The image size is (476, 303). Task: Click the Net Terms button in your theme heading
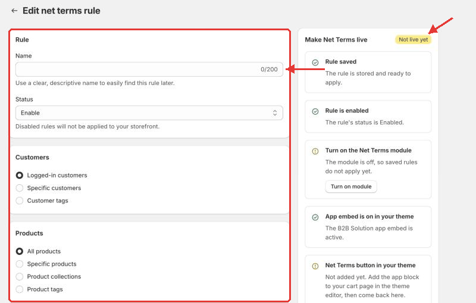click(x=370, y=265)
